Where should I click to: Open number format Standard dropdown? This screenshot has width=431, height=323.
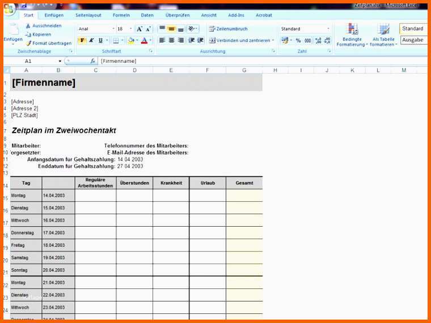coord(328,28)
